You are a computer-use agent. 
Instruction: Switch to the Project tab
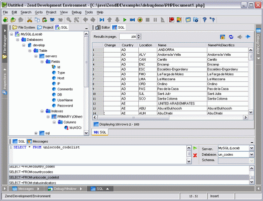[45, 28]
